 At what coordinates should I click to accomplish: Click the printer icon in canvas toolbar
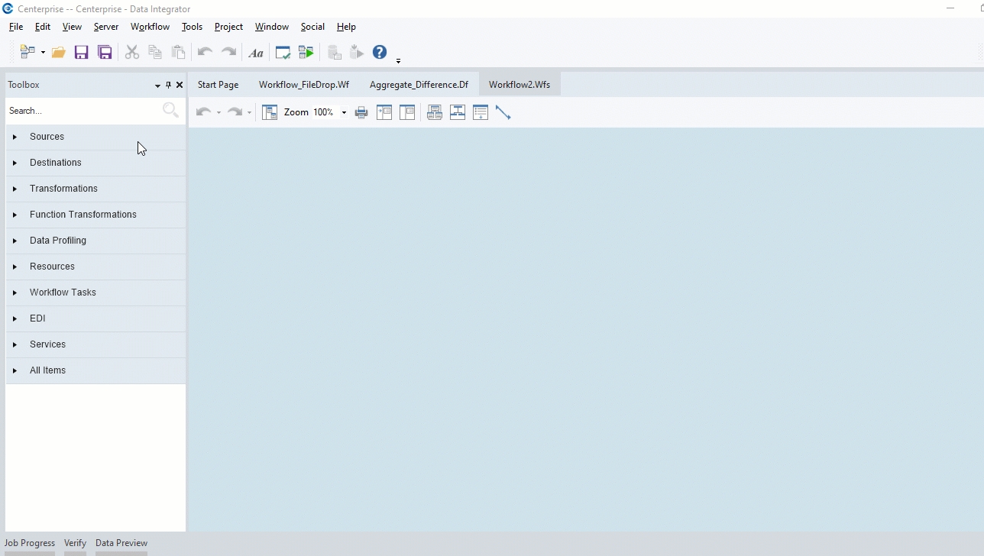pyautogui.click(x=361, y=112)
